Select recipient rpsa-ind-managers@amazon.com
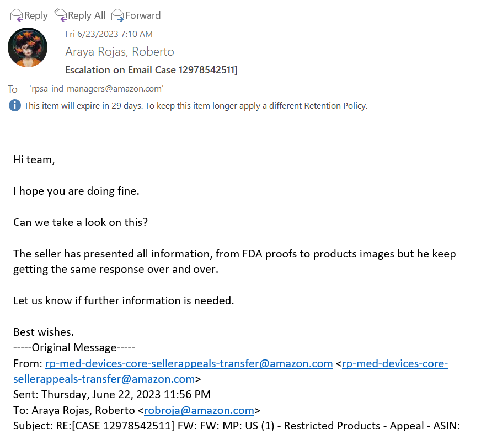The width and height of the screenshot is (481, 435). (97, 89)
